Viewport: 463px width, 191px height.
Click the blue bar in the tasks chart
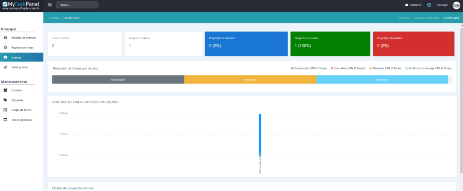(260, 135)
